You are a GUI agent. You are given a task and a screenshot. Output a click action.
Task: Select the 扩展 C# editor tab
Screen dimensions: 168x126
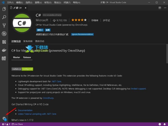(x=18, y=8)
